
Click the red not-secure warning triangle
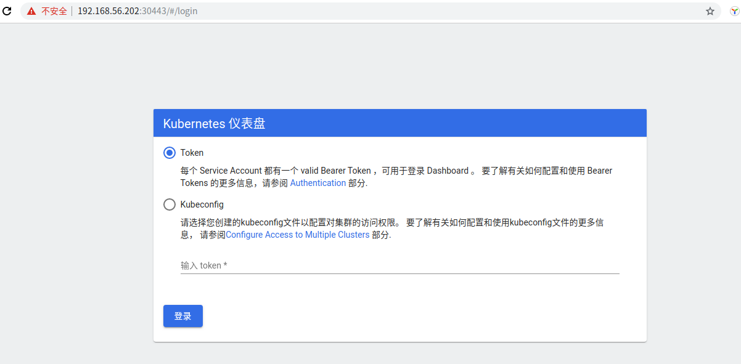tap(31, 11)
